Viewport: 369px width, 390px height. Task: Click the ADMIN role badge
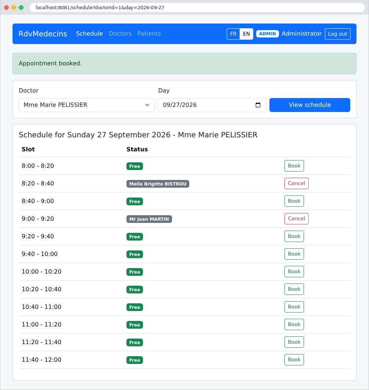point(268,34)
